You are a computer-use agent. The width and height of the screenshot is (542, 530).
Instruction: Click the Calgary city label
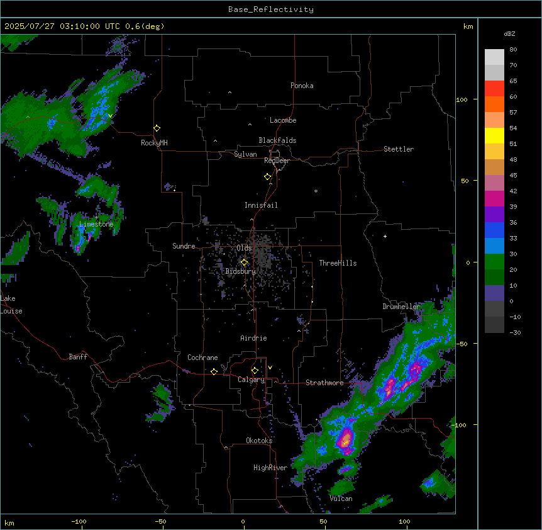click(x=252, y=380)
